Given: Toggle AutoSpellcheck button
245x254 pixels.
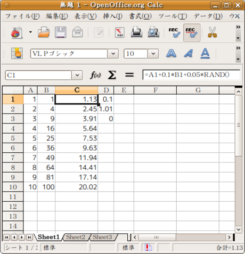Looking at the screenshot, I should 192,32.
